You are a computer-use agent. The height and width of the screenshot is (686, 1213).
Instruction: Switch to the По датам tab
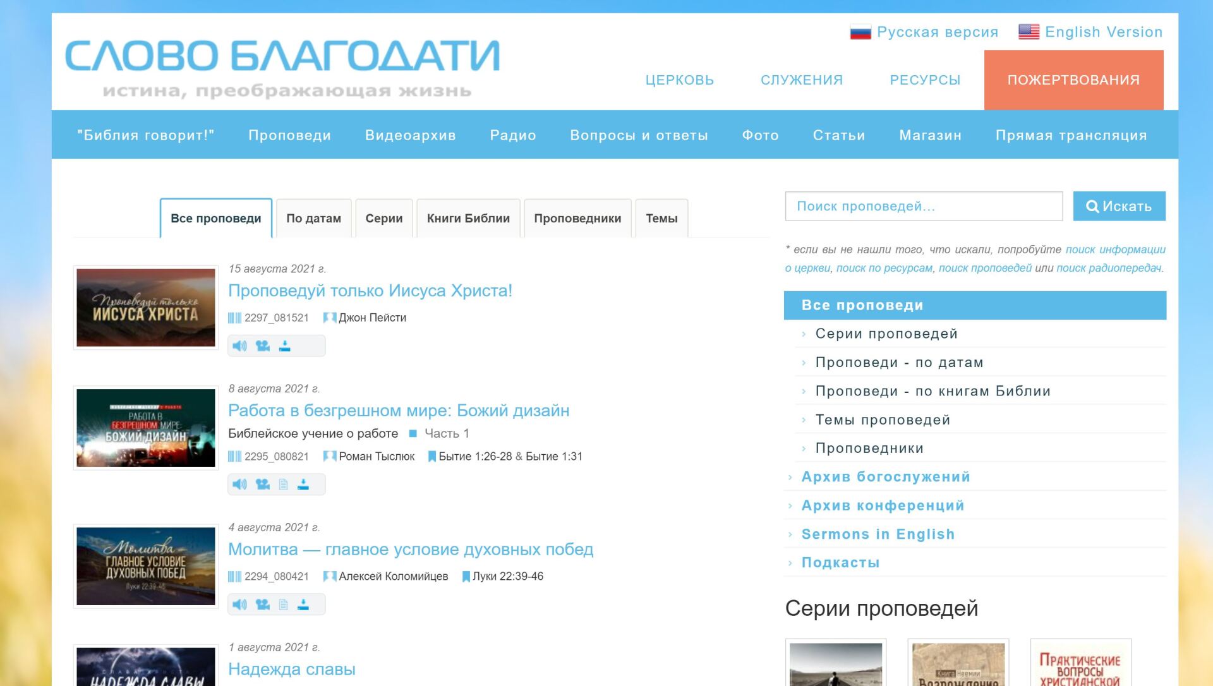(313, 218)
